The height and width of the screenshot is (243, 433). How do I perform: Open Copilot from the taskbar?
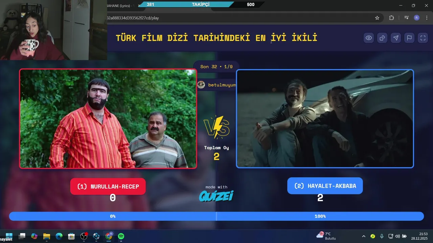[x=34, y=236]
